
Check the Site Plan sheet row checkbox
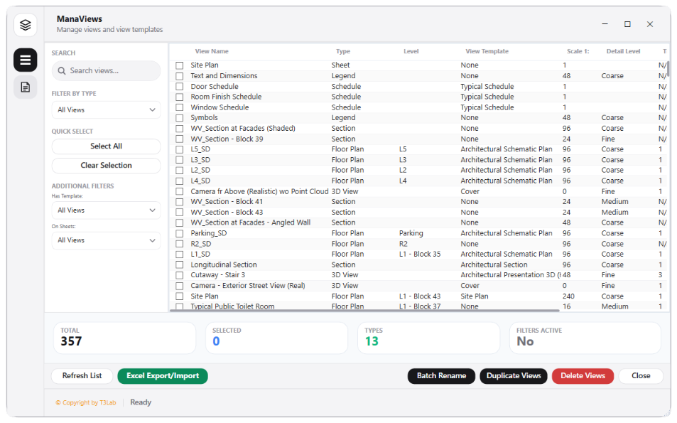[x=180, y=65]
